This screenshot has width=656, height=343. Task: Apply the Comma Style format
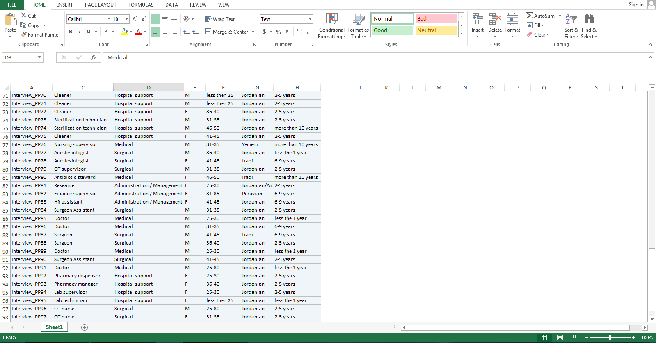287,32
